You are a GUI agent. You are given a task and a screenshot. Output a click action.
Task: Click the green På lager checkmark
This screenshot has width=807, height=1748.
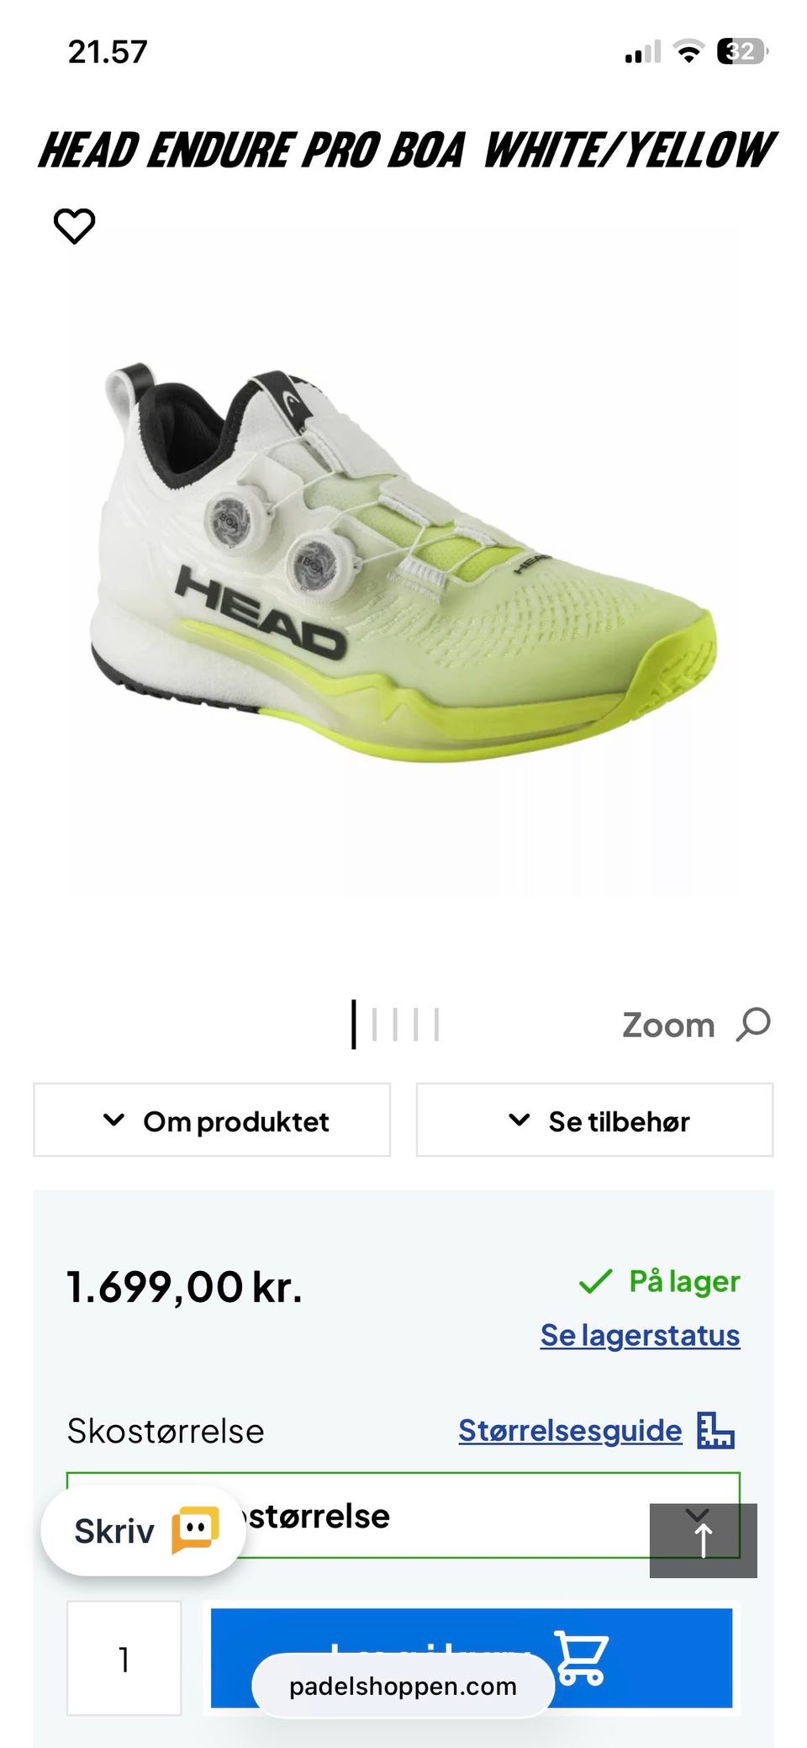[x=595, y=1282]
